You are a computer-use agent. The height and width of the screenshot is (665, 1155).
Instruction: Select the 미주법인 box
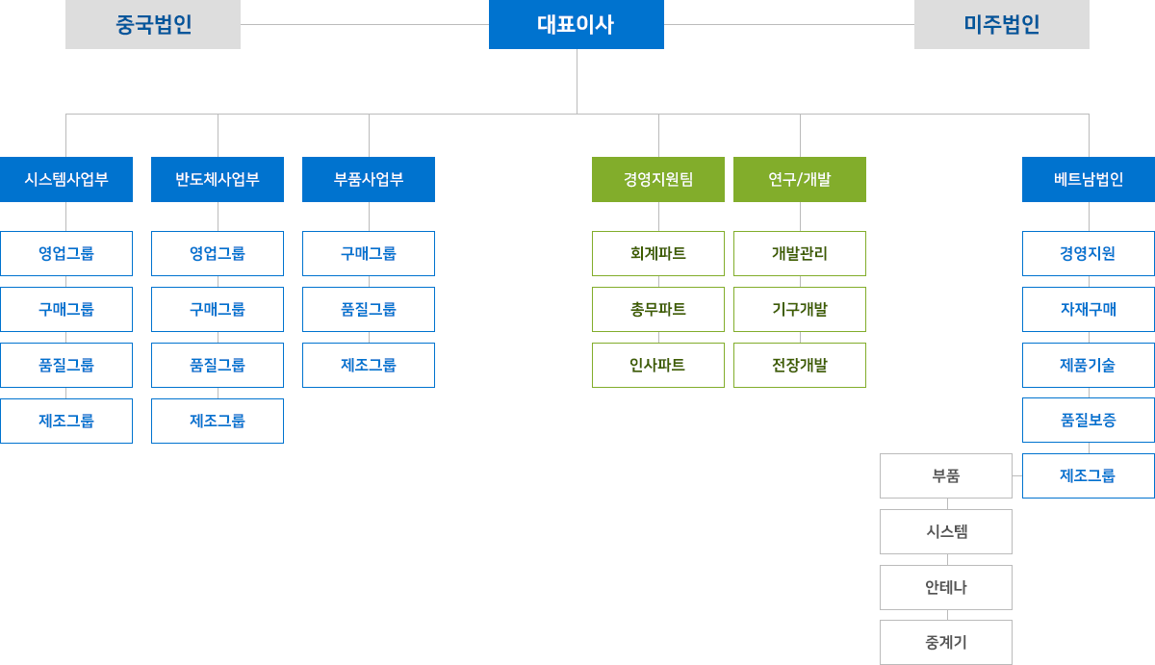pos(1002,24)
